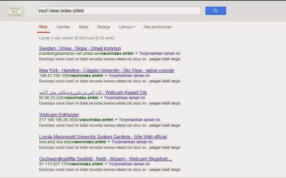Click the blue search magnifier button

coord(216,11)
